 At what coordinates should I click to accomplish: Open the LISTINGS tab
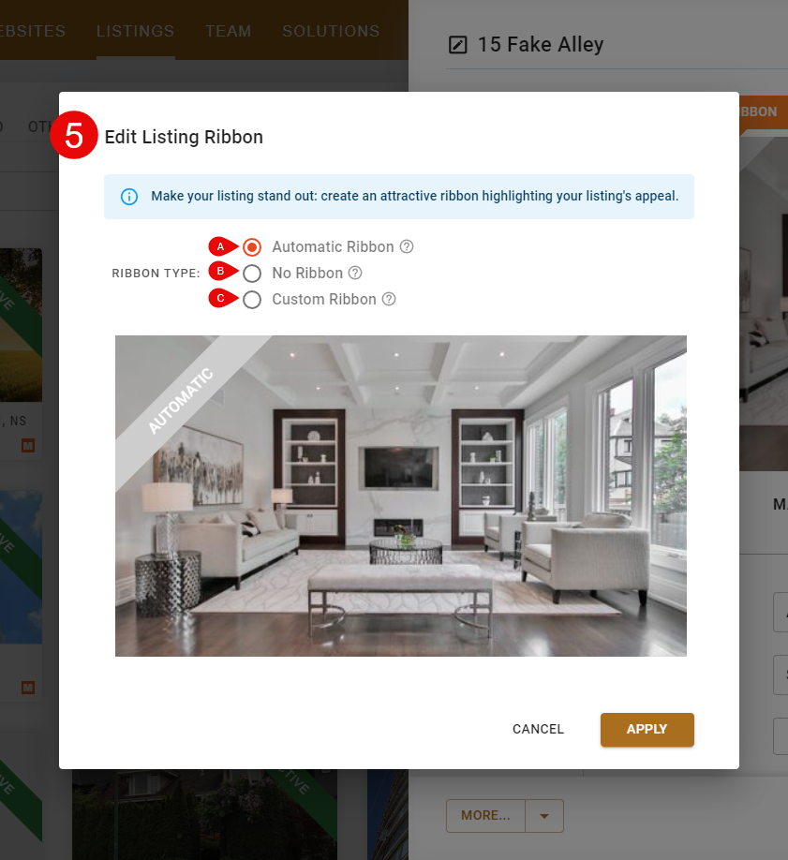(x=136, y=31)
